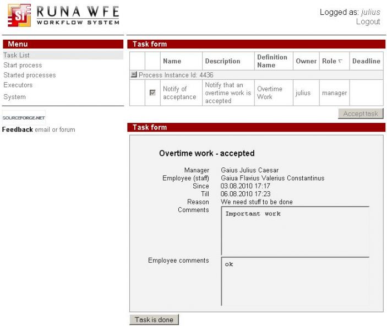Sort the table by Name column
Image resolution: width=387 pixels, height=330 pixels.
tap(172, 61)
